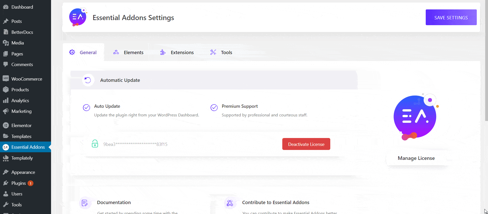Click the Extensions puzzle icon
The height and width of the screenshot is (214, 488).
163,52
